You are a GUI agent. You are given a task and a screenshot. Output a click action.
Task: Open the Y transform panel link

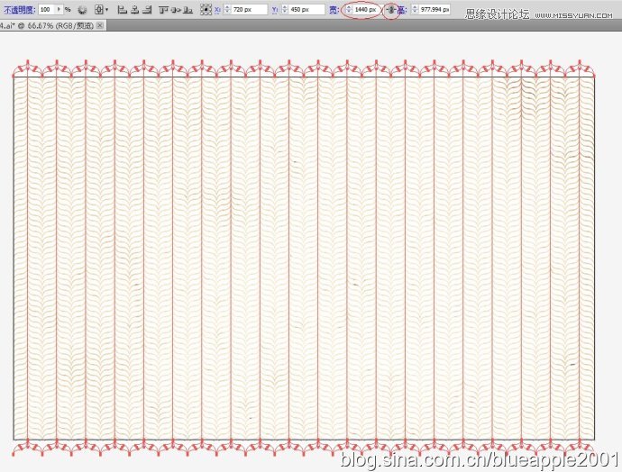(275, 10)
